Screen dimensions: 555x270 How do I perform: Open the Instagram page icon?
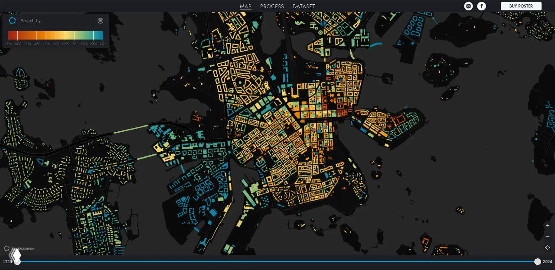468,6
